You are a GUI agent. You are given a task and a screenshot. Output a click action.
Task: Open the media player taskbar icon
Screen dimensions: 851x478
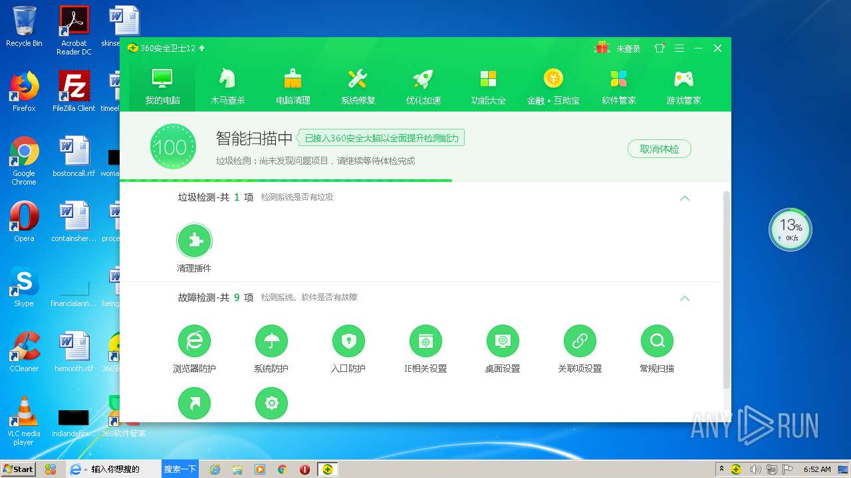pyautogui.click(x=260, y=469)
